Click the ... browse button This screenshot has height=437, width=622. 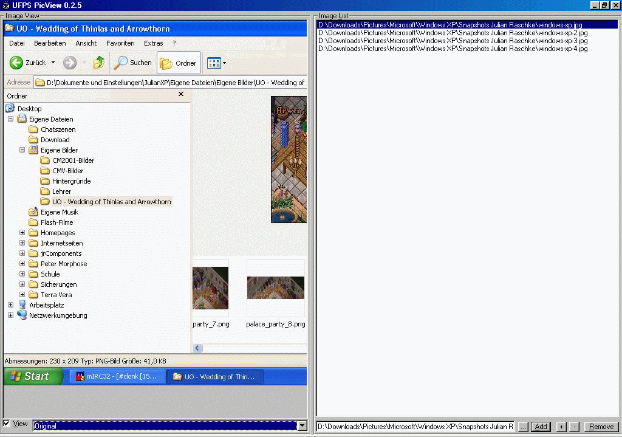[523, 427]
